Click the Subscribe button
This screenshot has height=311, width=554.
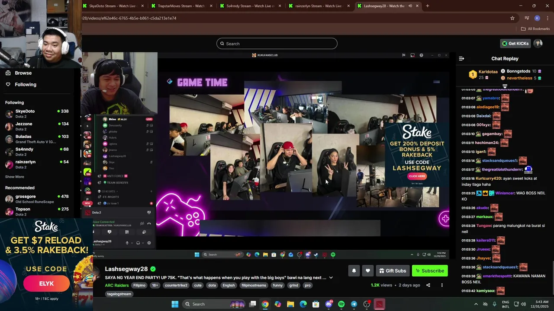click(x=430, y=271)
